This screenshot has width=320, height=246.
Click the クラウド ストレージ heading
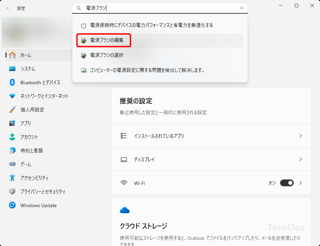143,226
